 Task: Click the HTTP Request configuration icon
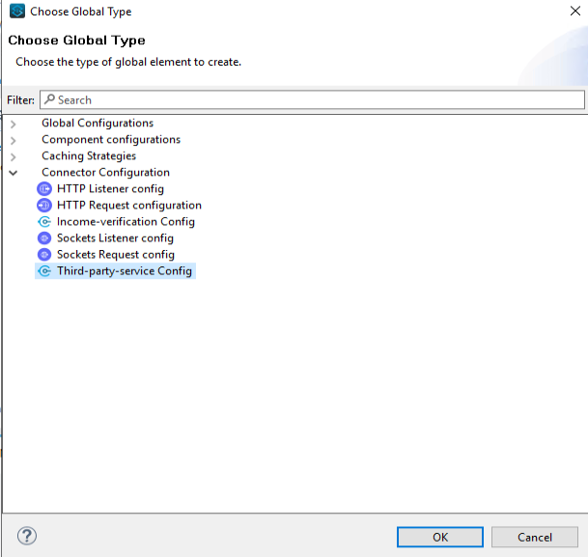point(44,205)
